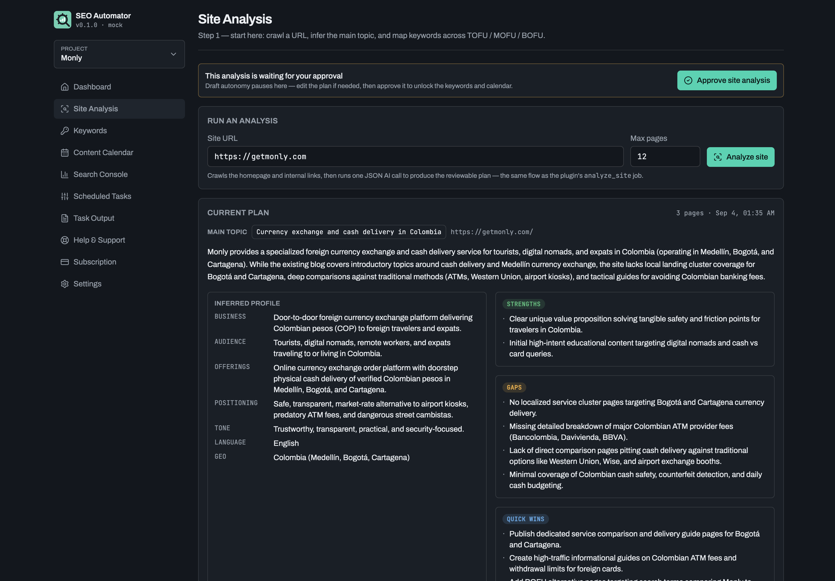Viewport: 835px width, 581px height.
Task: Click the Scheduled Tasks sliders icon
Action: click(x=65, y=196)
